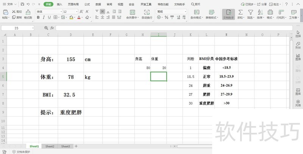Switch to the Formulas (公式) tab
The height and width of the screenshot is (154, 303).
click(x=87, y=4)
